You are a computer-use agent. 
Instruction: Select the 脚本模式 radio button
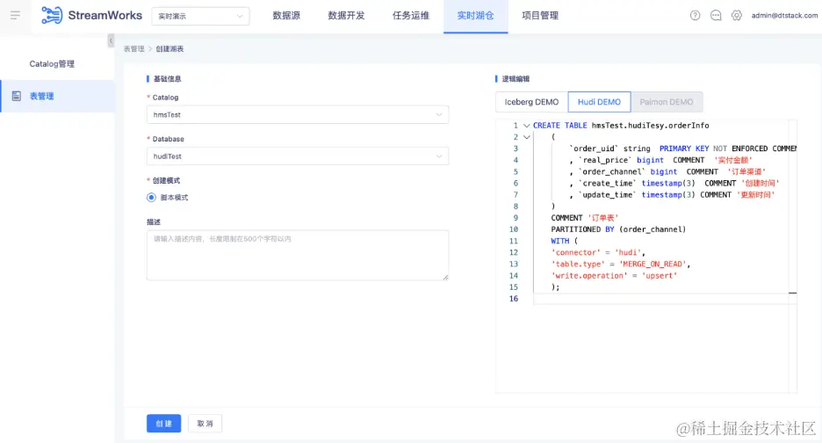[152, 198]
